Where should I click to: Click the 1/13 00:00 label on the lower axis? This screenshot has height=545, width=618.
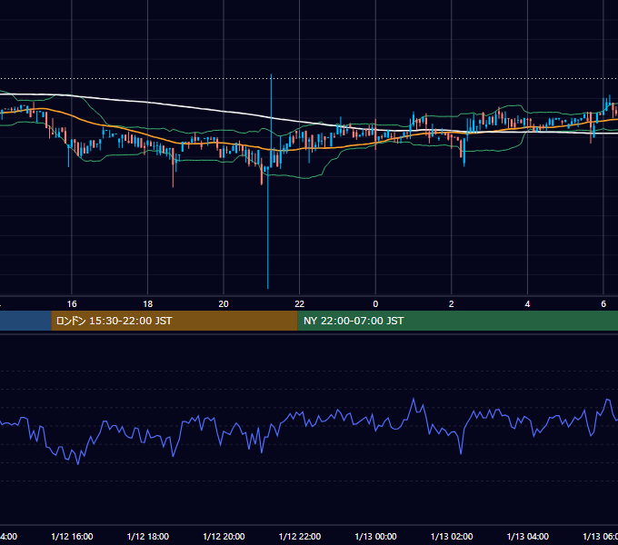(x=375, y=536)
